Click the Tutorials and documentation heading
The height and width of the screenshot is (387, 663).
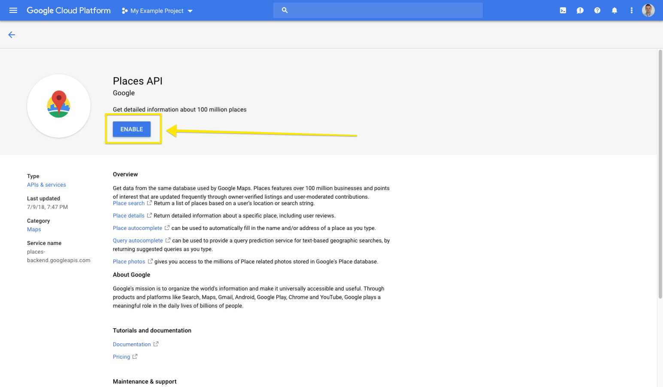click(152, 331)
